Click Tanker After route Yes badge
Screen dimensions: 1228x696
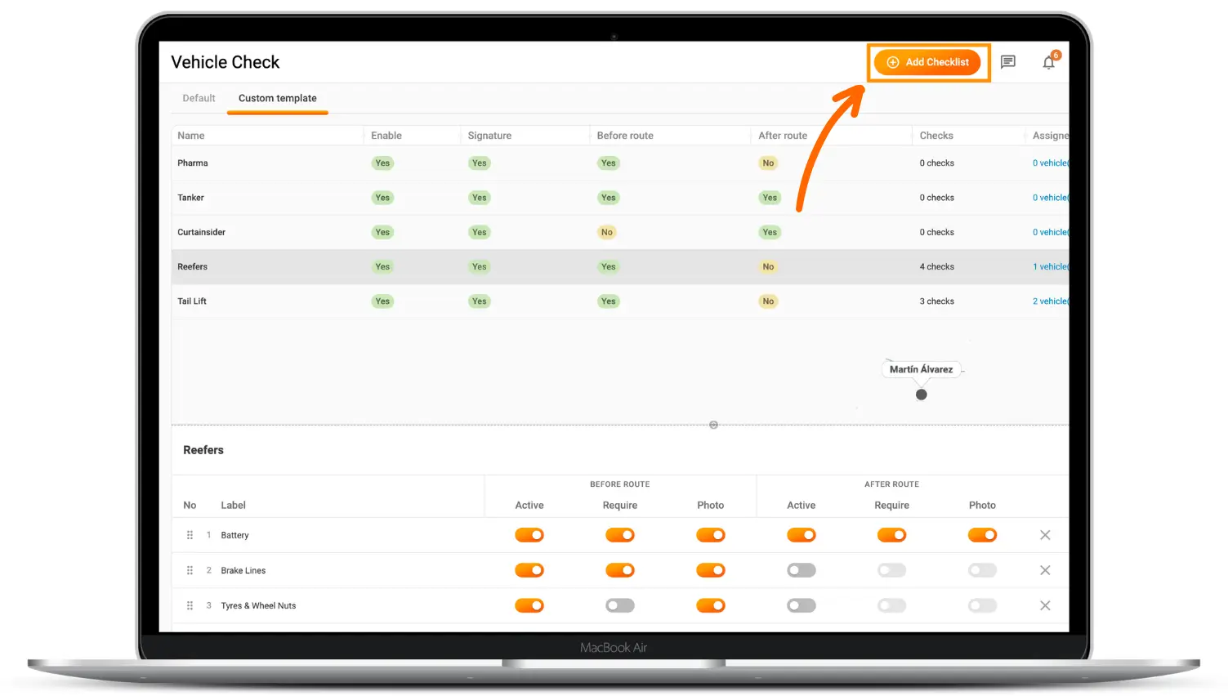click(x=770, y=198)
